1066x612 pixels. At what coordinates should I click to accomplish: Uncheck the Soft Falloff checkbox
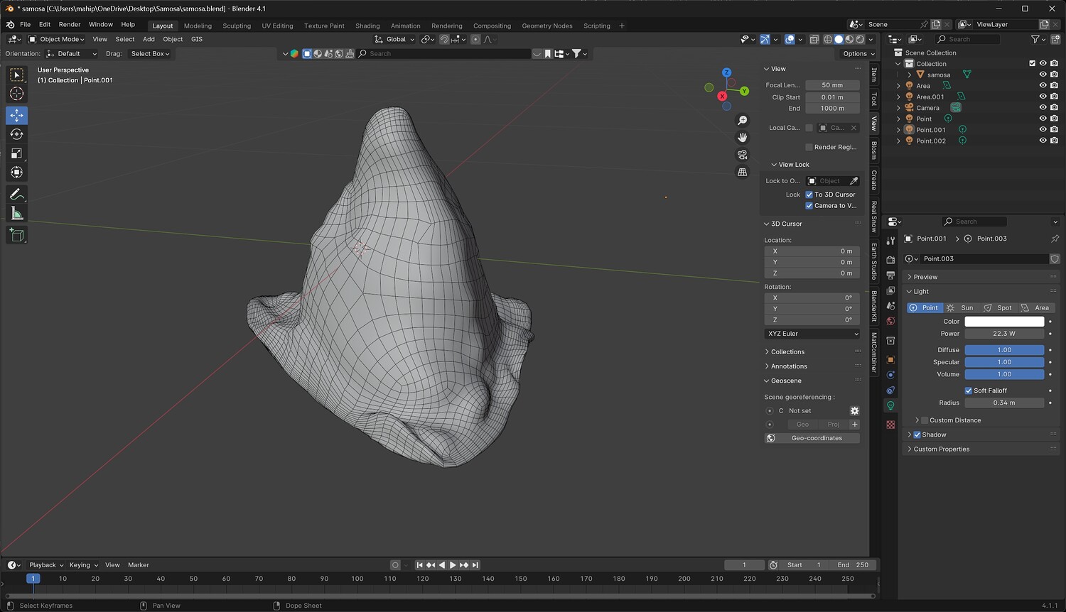(968, 390)
